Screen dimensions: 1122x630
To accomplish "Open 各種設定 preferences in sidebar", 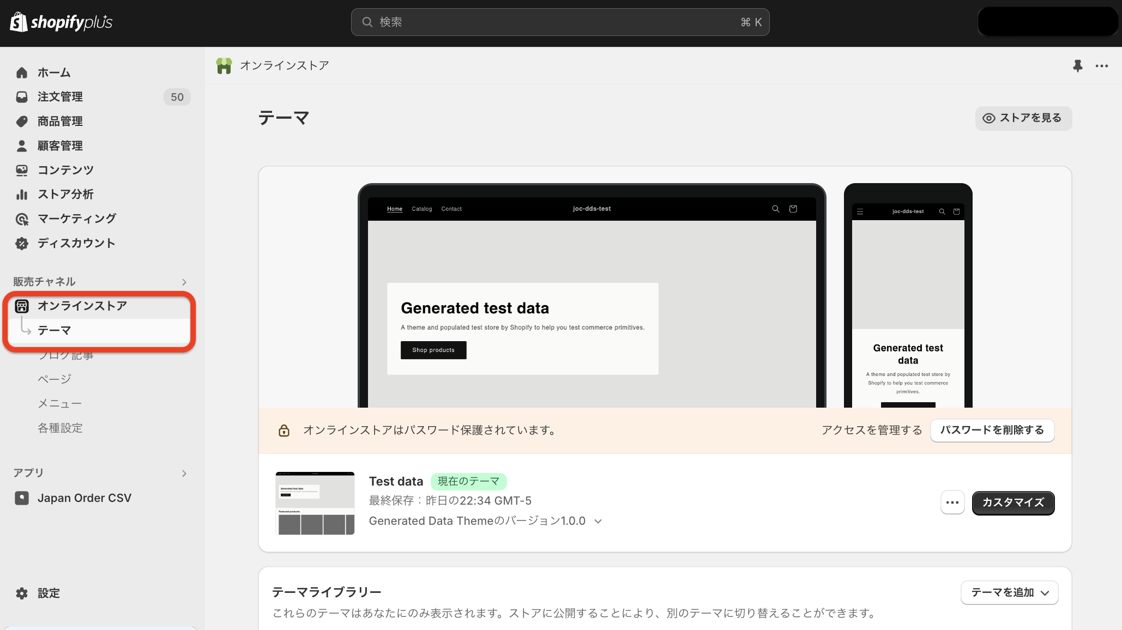I will 60,428.
